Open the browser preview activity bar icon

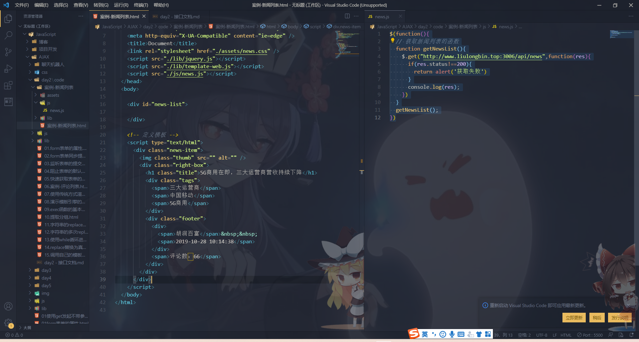coord(8,102)
